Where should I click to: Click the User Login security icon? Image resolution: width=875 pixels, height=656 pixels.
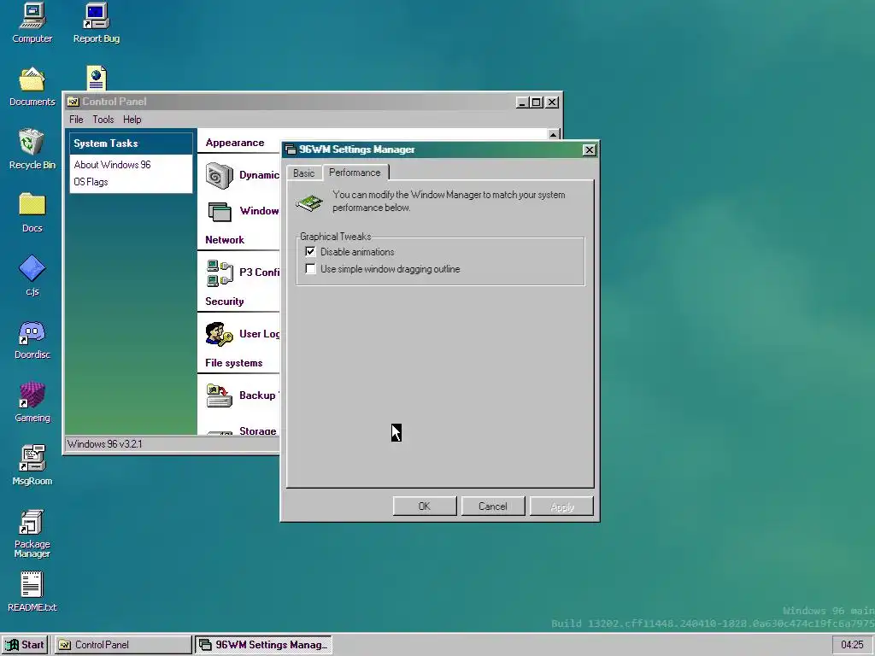point(220,334)
